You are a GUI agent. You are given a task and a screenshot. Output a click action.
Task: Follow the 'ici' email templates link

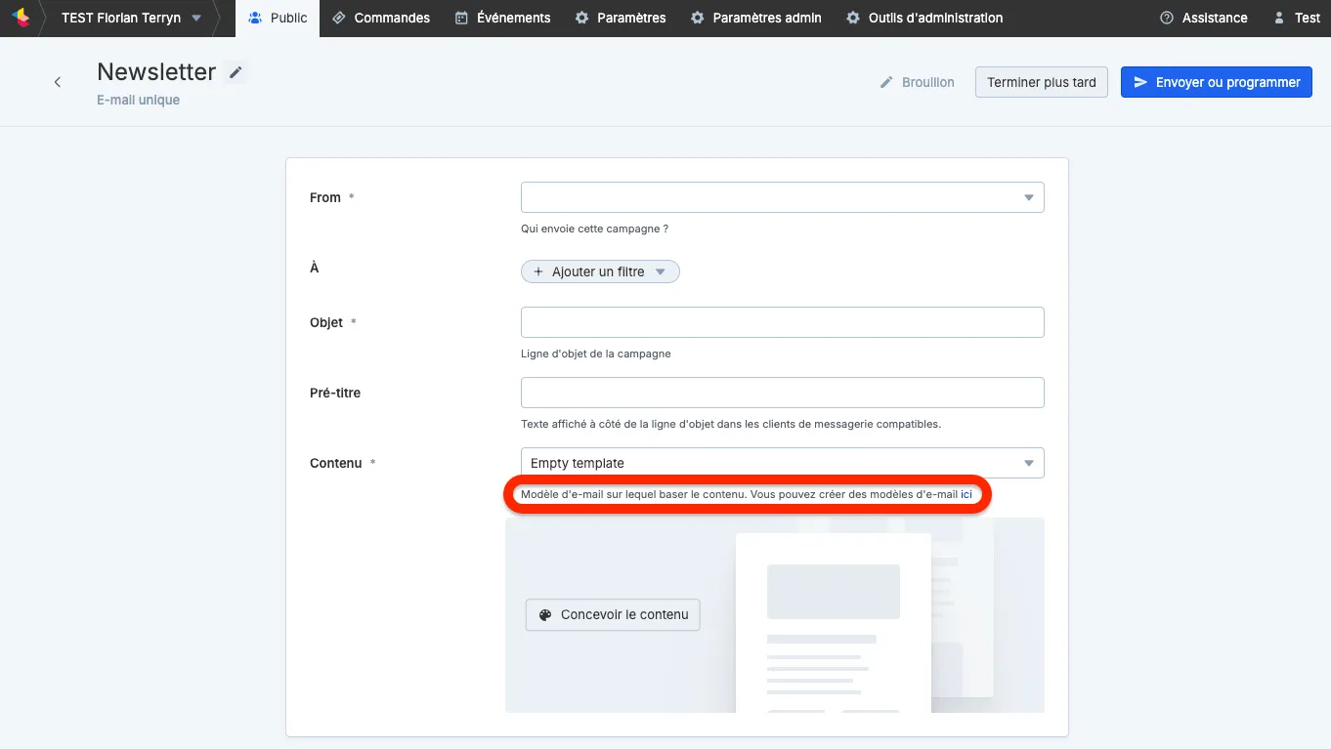(x=966, y=494)
